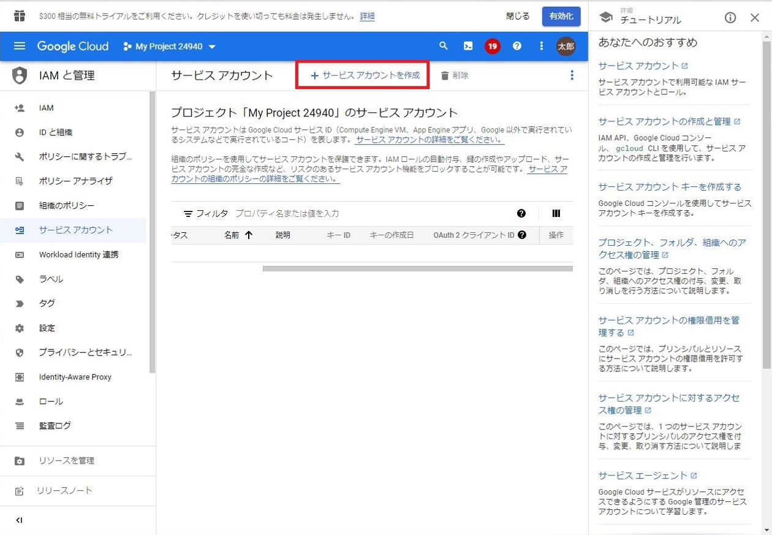
Task: Open 詳細 link in trial banner
Action: click(x=368, y=17)
